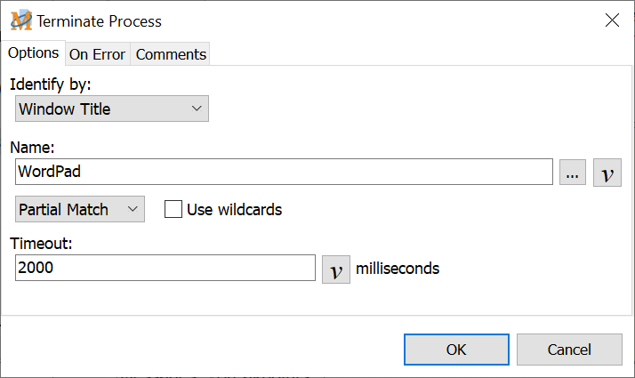Click the "Name:" label text
635x378 pixels.
coord(33,149)
